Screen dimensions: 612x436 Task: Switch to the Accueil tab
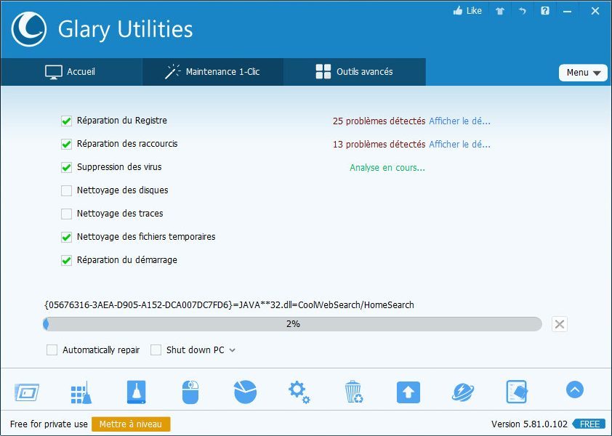coord(71,72)
